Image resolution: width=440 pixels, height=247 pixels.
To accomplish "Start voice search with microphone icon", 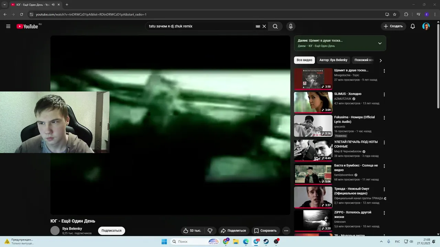I will [x=291, y=26].
